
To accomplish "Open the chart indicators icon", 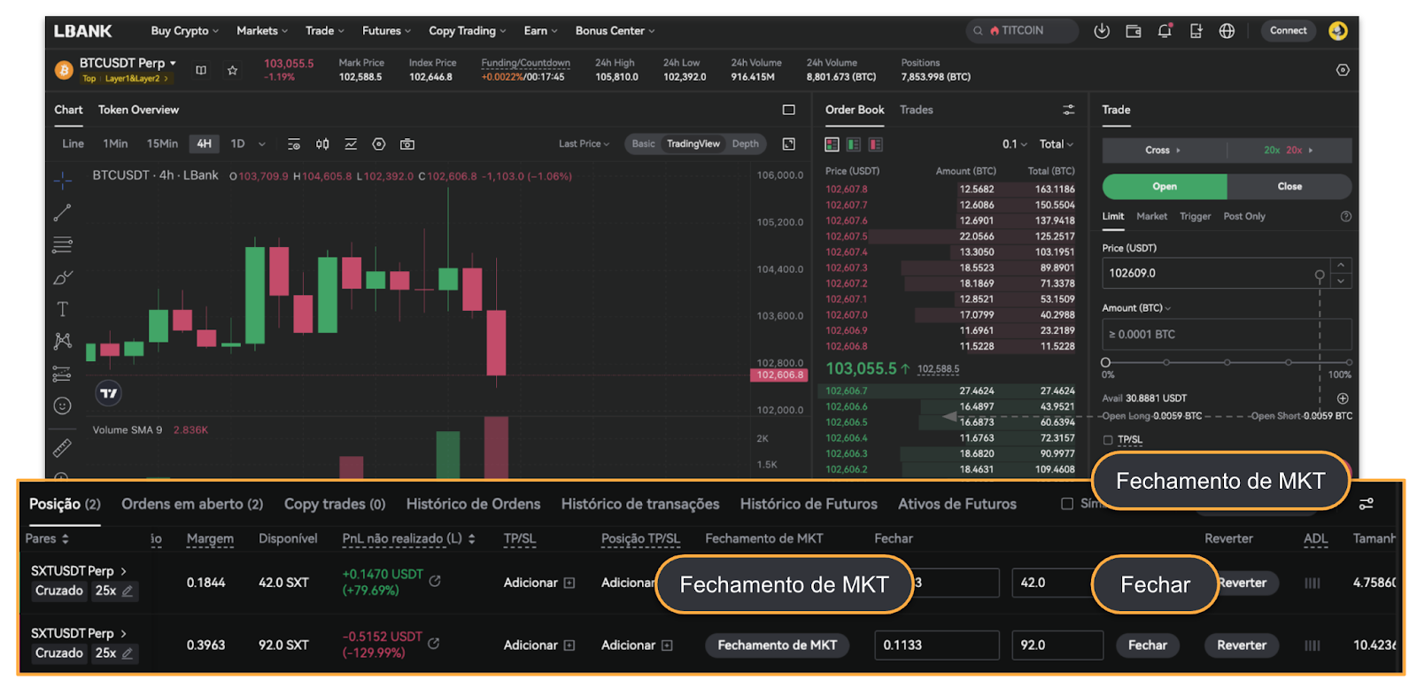I will pos(351,143).
